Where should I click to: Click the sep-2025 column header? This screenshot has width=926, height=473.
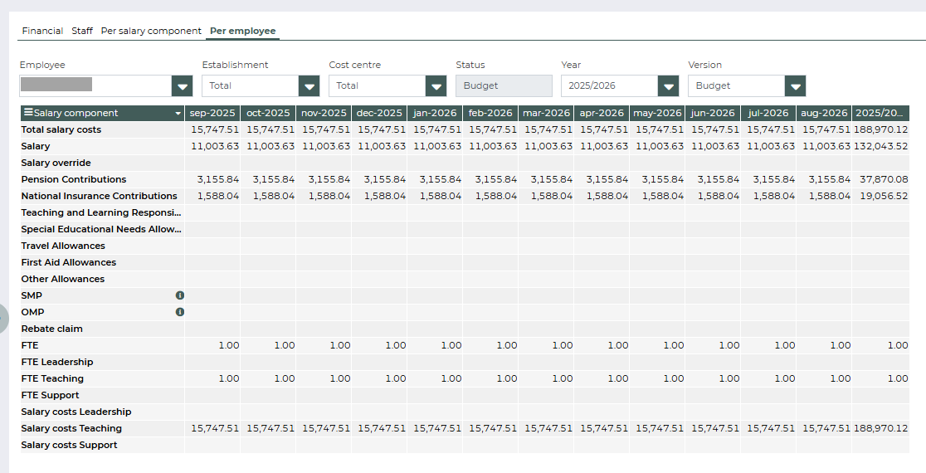coord(213,113)
